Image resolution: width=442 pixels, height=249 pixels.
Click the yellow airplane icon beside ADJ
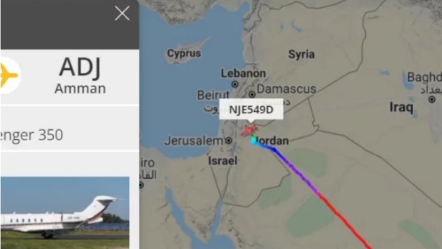pyautogui.click(x=7, y=75)
